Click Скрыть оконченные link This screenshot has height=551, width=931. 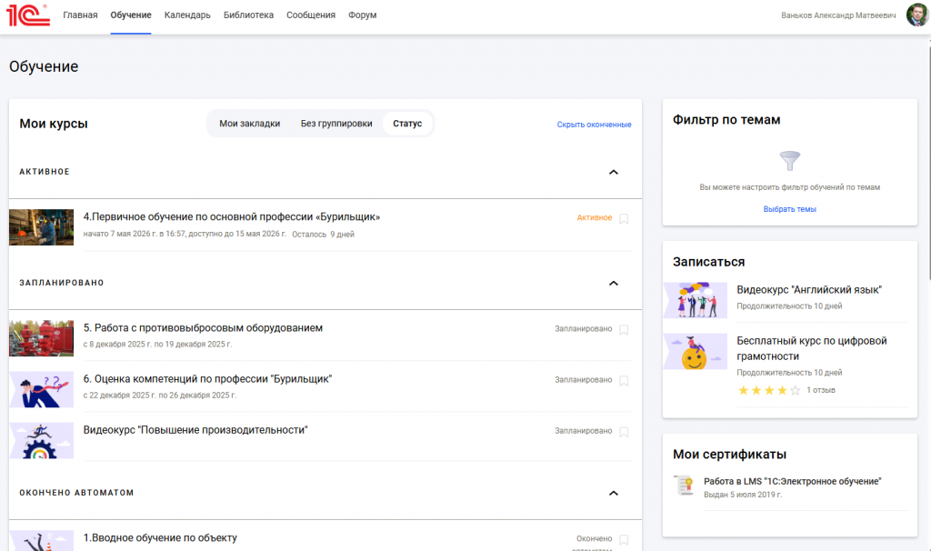coord(594,125)
